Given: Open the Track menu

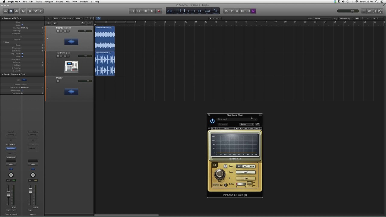Looking at the screenshot, I should (39, 2).
